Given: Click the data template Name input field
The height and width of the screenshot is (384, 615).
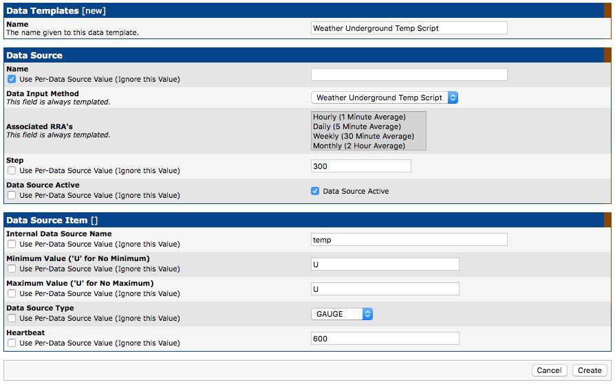Looking at the screenshot, I should [x=409, y=28].
